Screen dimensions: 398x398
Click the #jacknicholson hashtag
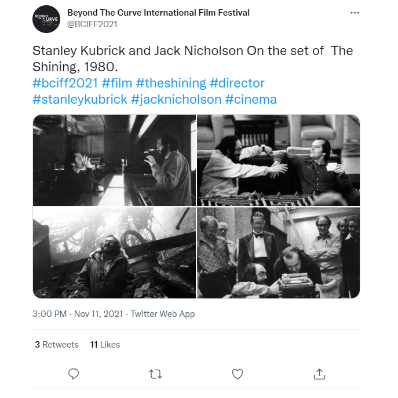pos(176,99)
